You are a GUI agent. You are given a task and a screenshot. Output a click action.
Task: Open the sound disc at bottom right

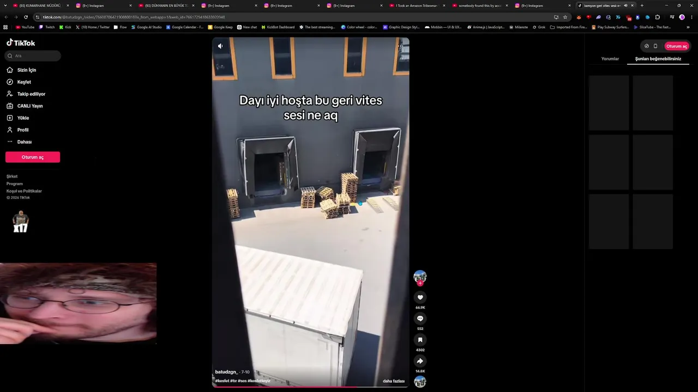tap(420, 382)
